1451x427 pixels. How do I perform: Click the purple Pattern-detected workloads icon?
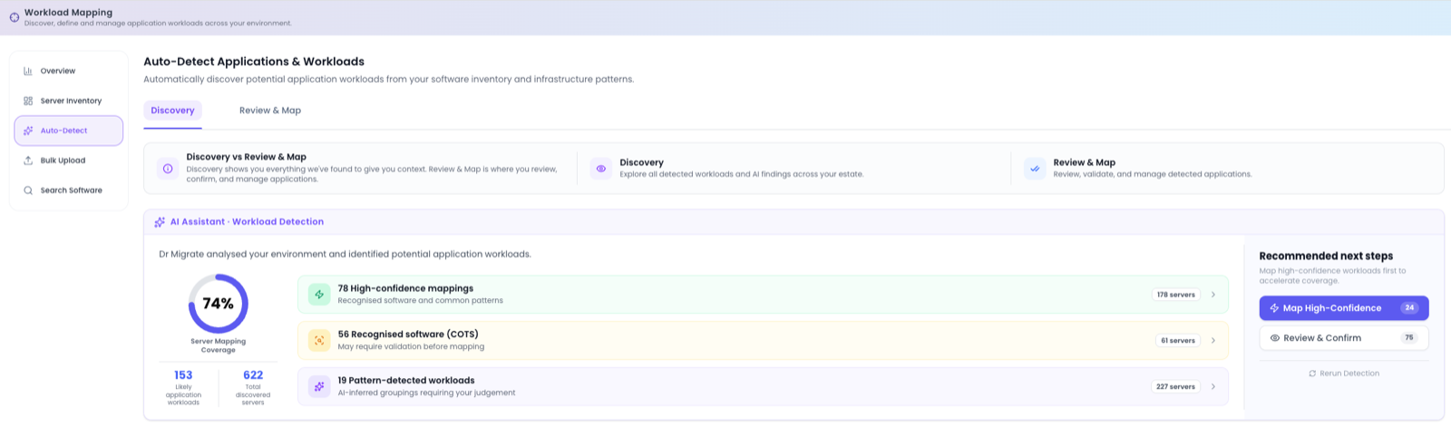[319, 386]
